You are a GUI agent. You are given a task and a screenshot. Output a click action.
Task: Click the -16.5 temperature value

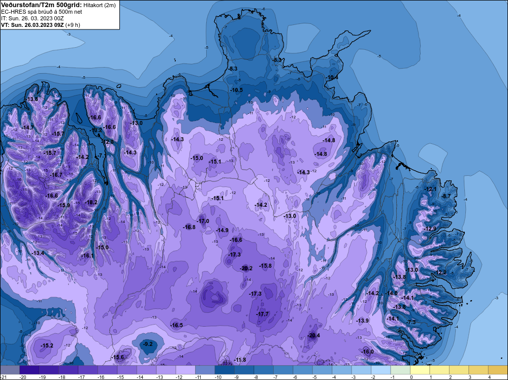tap(177, 325)
